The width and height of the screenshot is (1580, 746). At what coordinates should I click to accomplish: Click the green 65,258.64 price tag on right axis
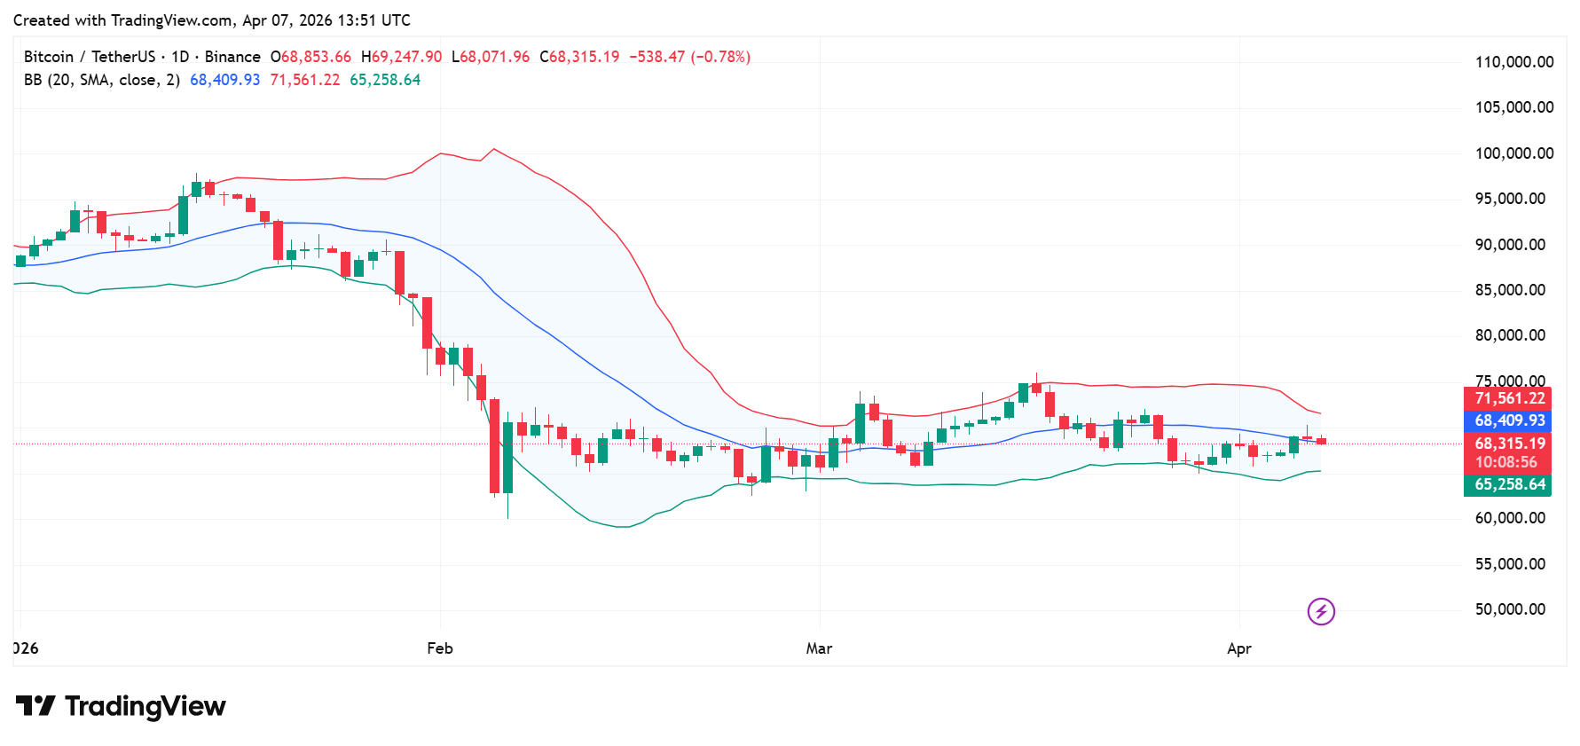(1508, 484)
